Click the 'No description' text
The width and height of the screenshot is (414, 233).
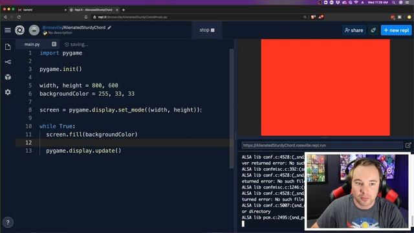60,33
